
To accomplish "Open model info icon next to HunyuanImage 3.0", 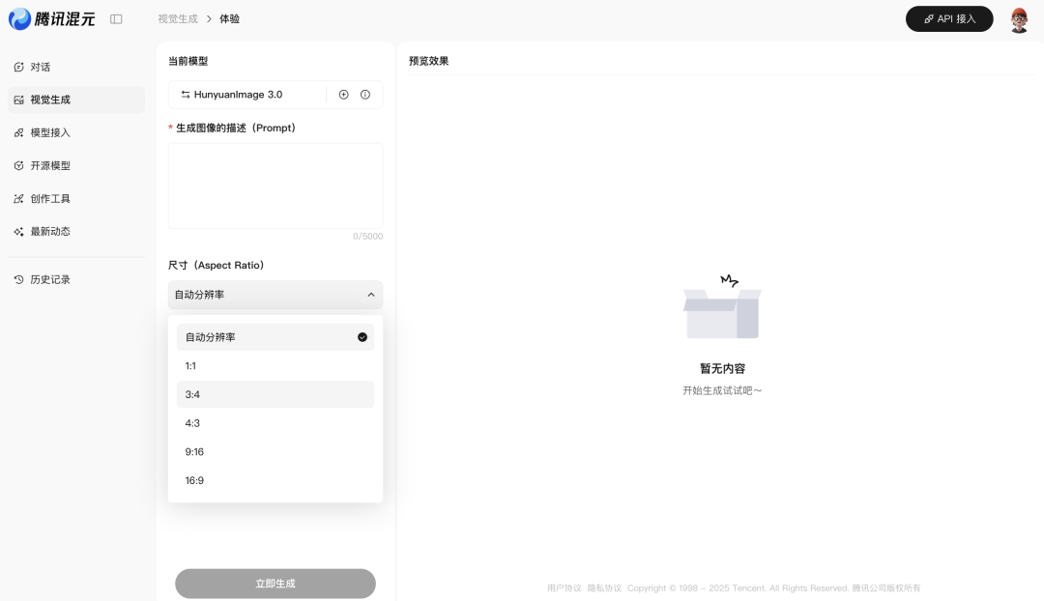I will coord(365,95).
